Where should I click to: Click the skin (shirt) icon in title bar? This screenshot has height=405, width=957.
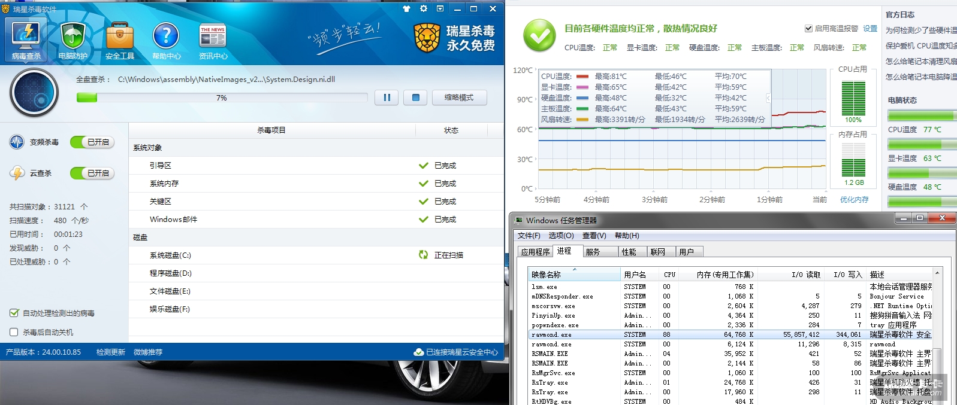coord(407,9)
